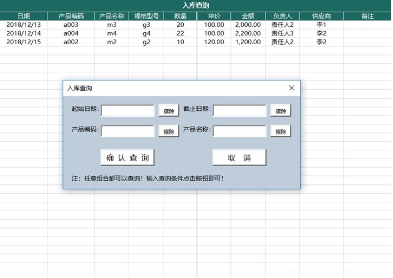Select the 备注 column header
393x278 pixels.
(367, 16)
